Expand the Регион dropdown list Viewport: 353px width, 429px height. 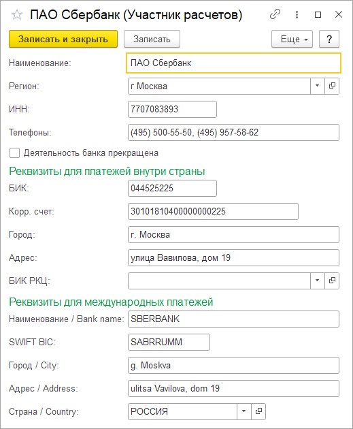(318, 86)
